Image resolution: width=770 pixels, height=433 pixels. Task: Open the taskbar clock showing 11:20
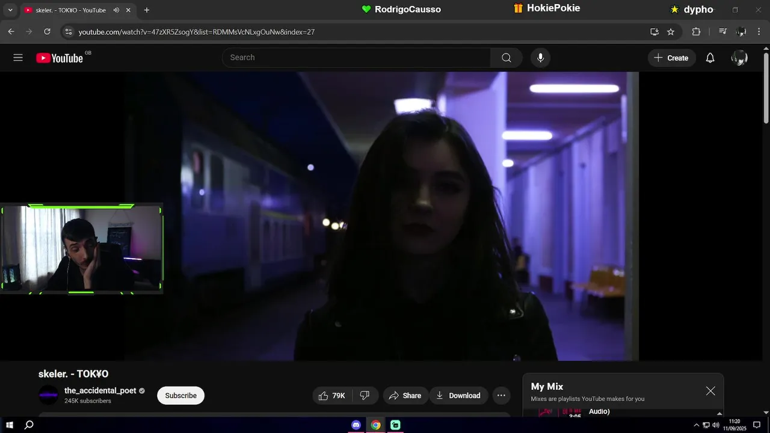pos(735,425)
